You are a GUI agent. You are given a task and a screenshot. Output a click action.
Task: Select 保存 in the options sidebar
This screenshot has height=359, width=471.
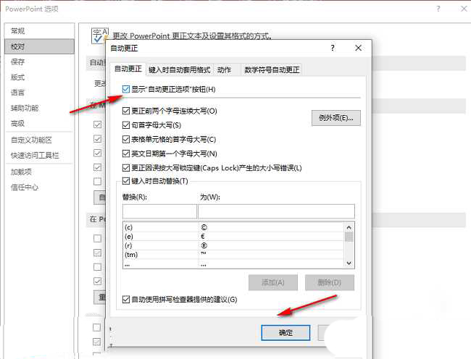tap(18, 62)
